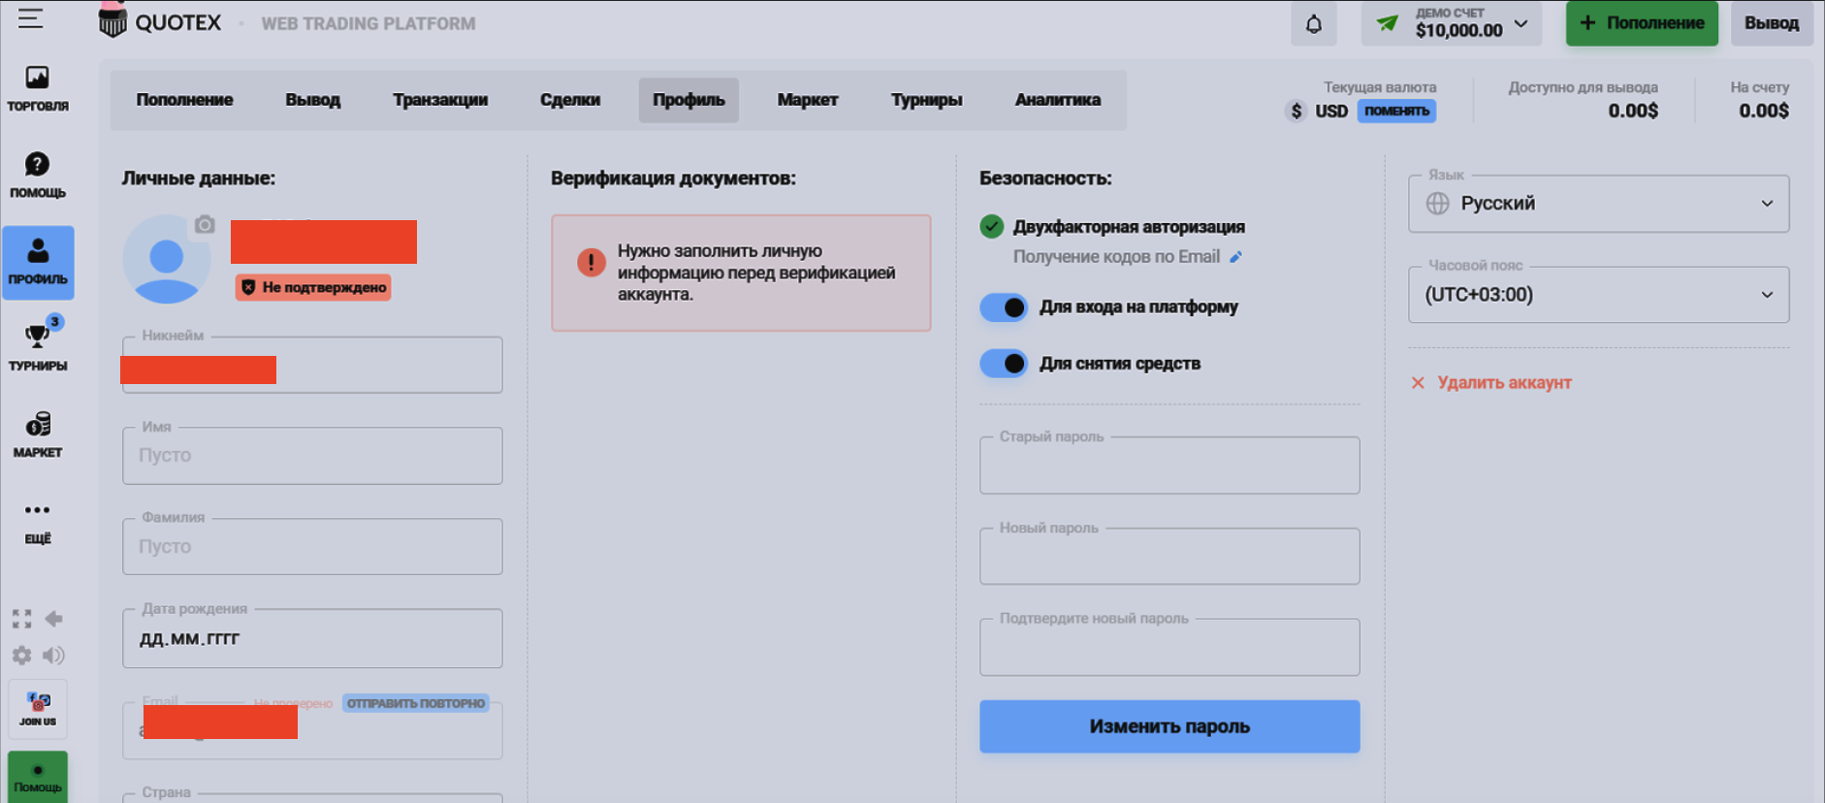The width and height of the screenshot is (1825, 803).
Task: Open the Trading sidebar section
Action: tap(38, 88)
